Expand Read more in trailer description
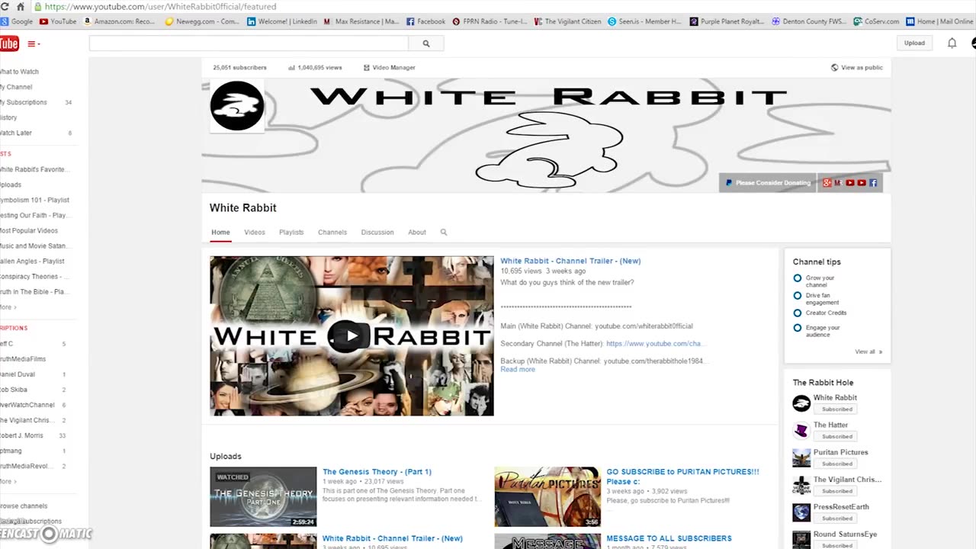This screenshot has width=976, height=549. (518, 369)
